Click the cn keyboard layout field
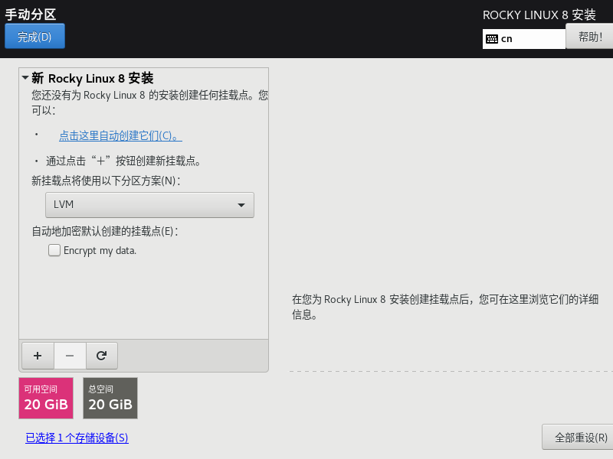 [524, 39]
